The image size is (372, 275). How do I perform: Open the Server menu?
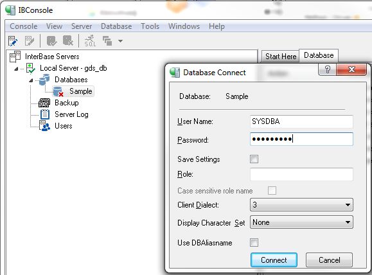[82, 26]
